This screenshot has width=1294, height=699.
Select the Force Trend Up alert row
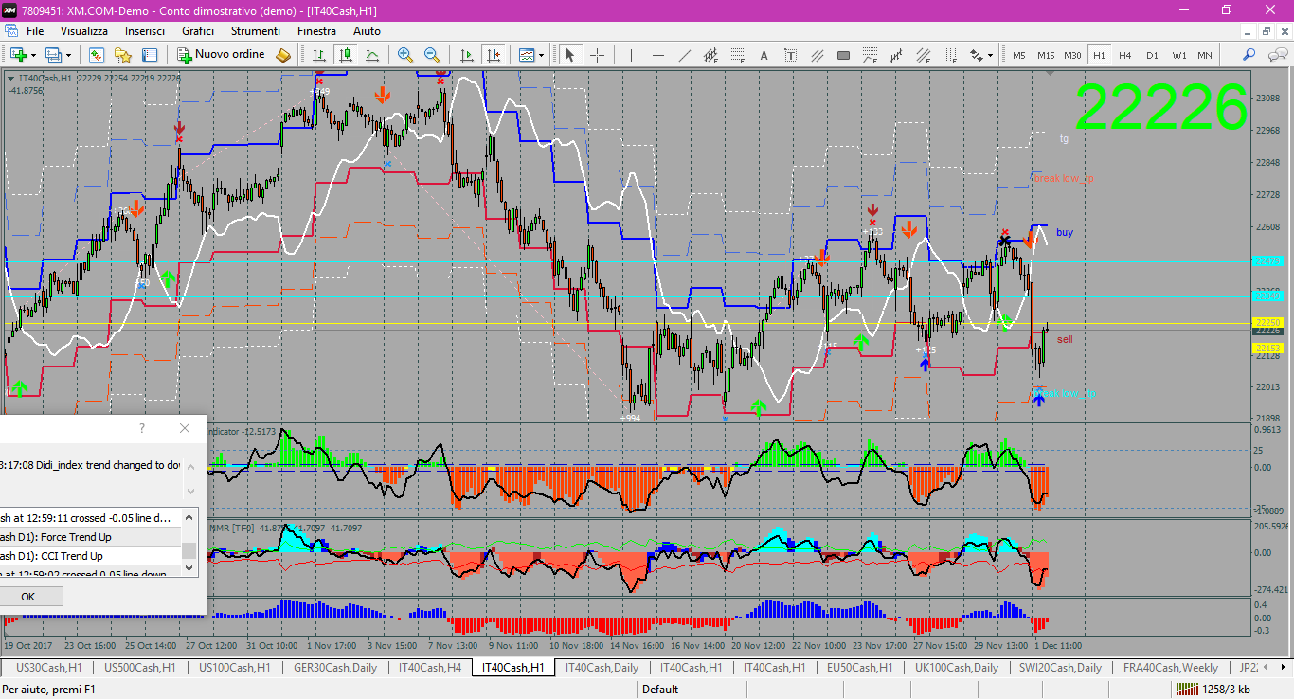tap(90, 537)
